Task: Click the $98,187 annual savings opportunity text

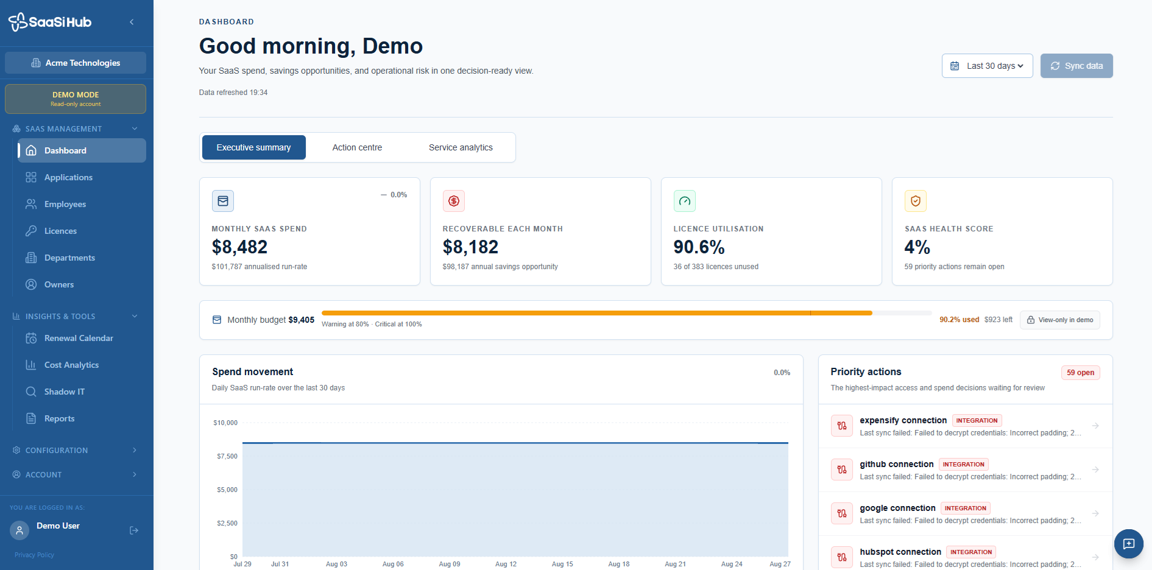Action: coord(500,267)
